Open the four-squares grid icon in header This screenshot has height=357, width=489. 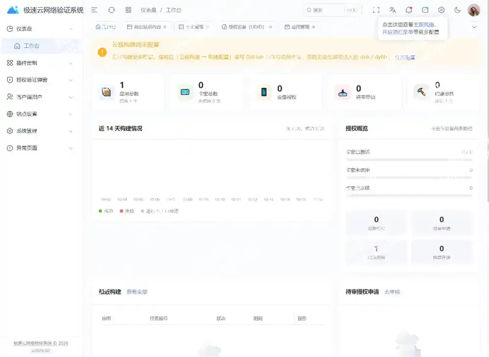(x=128, y=10)
